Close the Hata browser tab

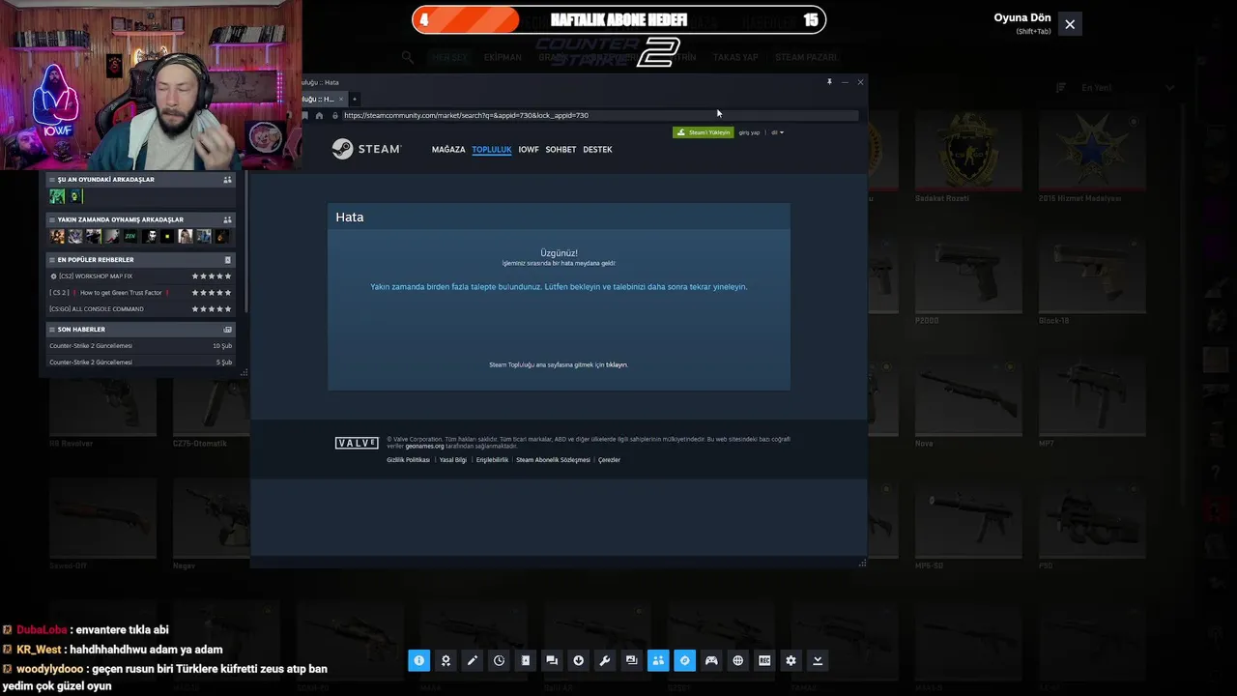point(340,99)
